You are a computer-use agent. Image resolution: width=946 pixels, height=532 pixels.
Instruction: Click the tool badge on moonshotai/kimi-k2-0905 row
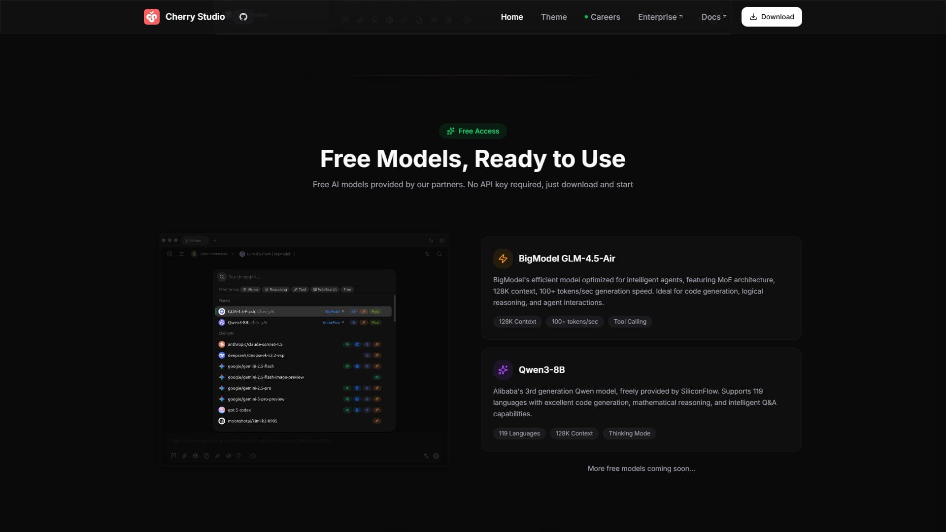pos(377,421)
